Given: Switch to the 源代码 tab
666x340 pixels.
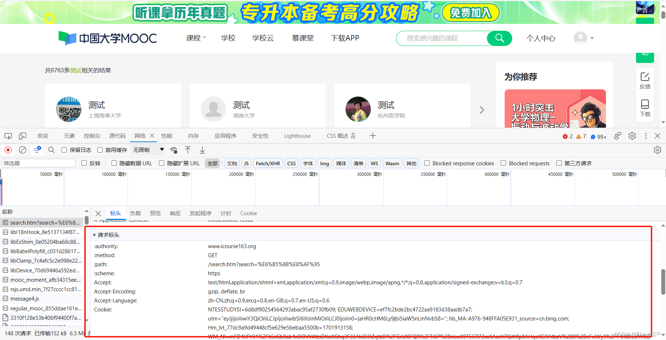Looking at the screenshot, I should coord(117,136).
